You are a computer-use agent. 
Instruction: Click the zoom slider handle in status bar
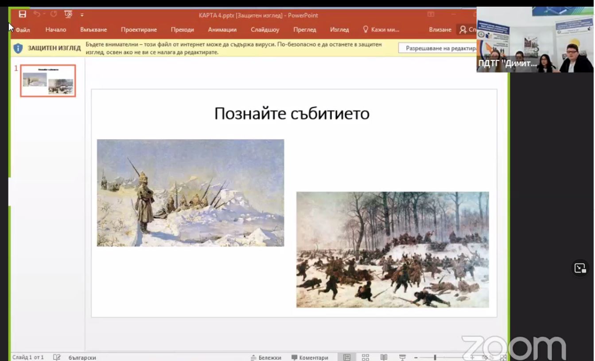click(x=435, y=357)
